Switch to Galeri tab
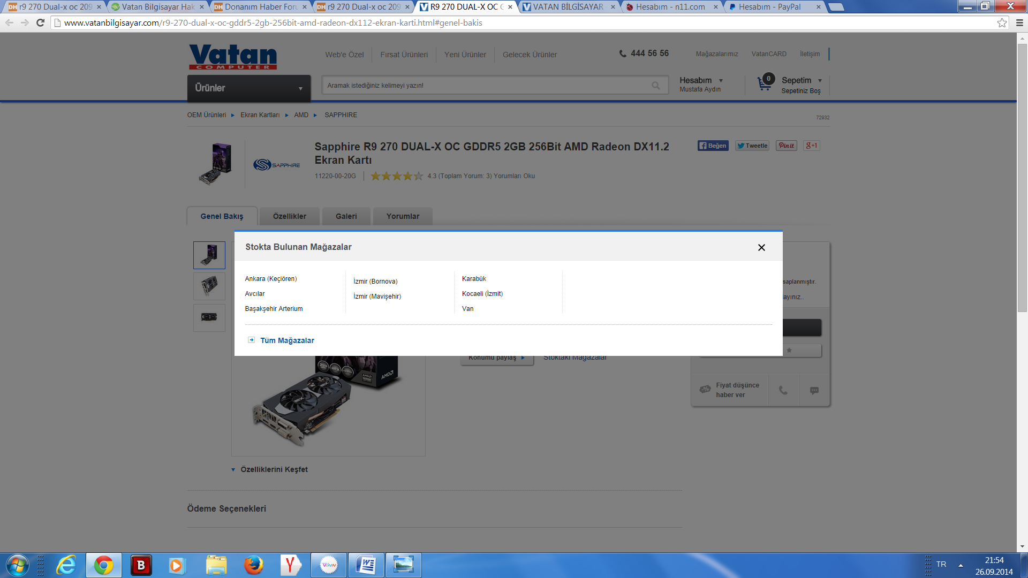Viewport: 1028px width, 578px height. tap(346, 217)
